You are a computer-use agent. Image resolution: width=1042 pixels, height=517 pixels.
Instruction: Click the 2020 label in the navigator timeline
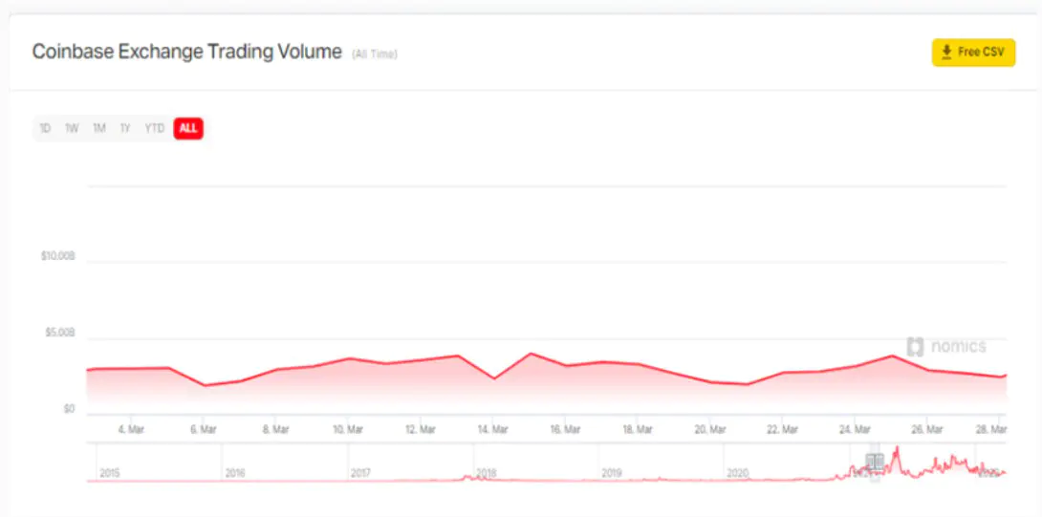click(x=737, y=473)
